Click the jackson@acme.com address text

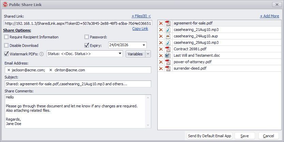point(29,70)
